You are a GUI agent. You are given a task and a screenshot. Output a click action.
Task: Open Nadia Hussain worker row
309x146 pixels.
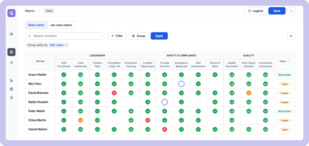click(x=38, y=102)
